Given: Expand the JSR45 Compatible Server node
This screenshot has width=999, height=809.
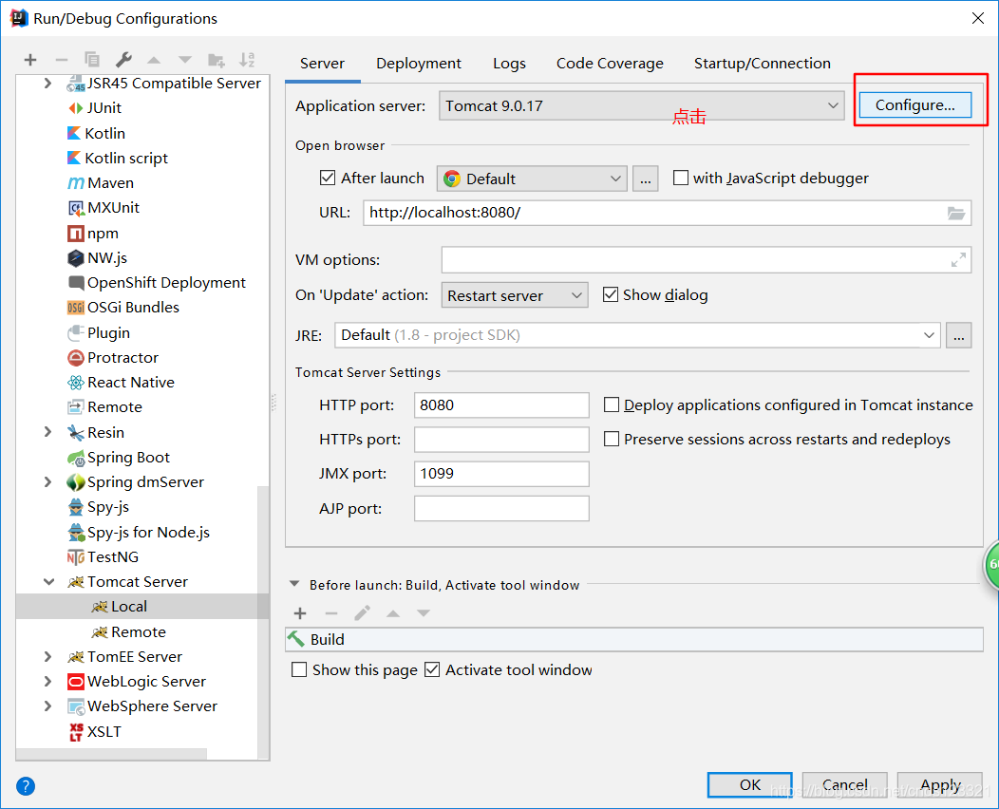Looking at the screenshot, I should pos(47,83).
